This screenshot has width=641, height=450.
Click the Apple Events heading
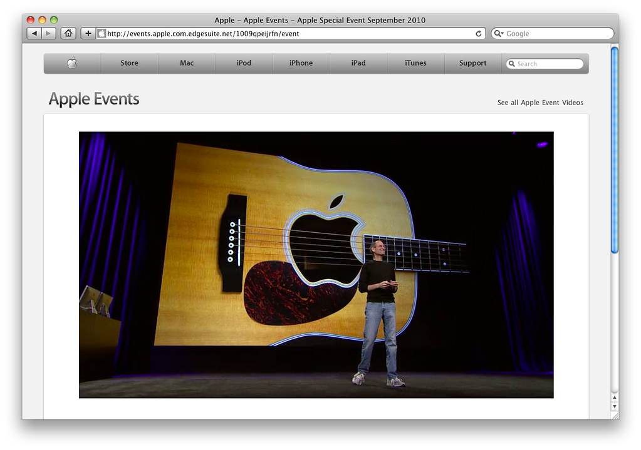[x=94, y=100]
